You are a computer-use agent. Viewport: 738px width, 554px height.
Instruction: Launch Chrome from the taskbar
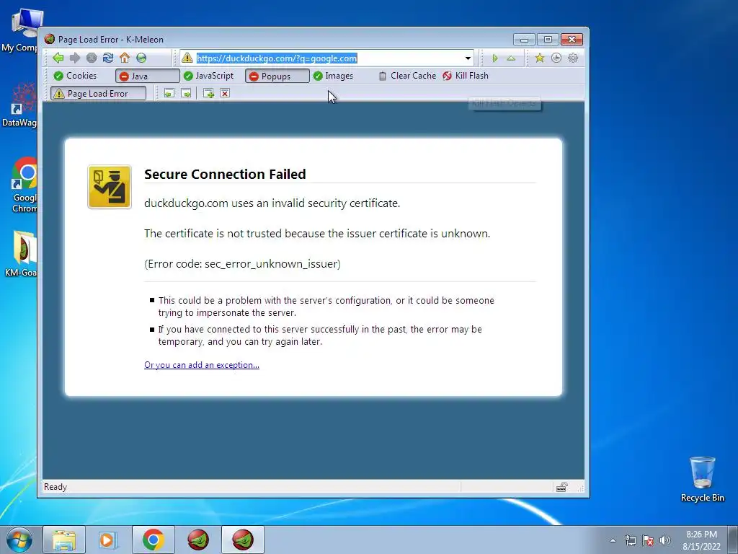point(153,540)
